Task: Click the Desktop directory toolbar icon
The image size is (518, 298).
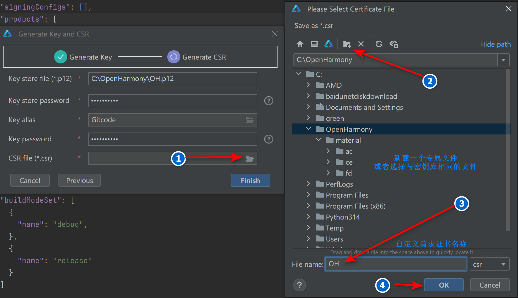Action: click(314, 44)
